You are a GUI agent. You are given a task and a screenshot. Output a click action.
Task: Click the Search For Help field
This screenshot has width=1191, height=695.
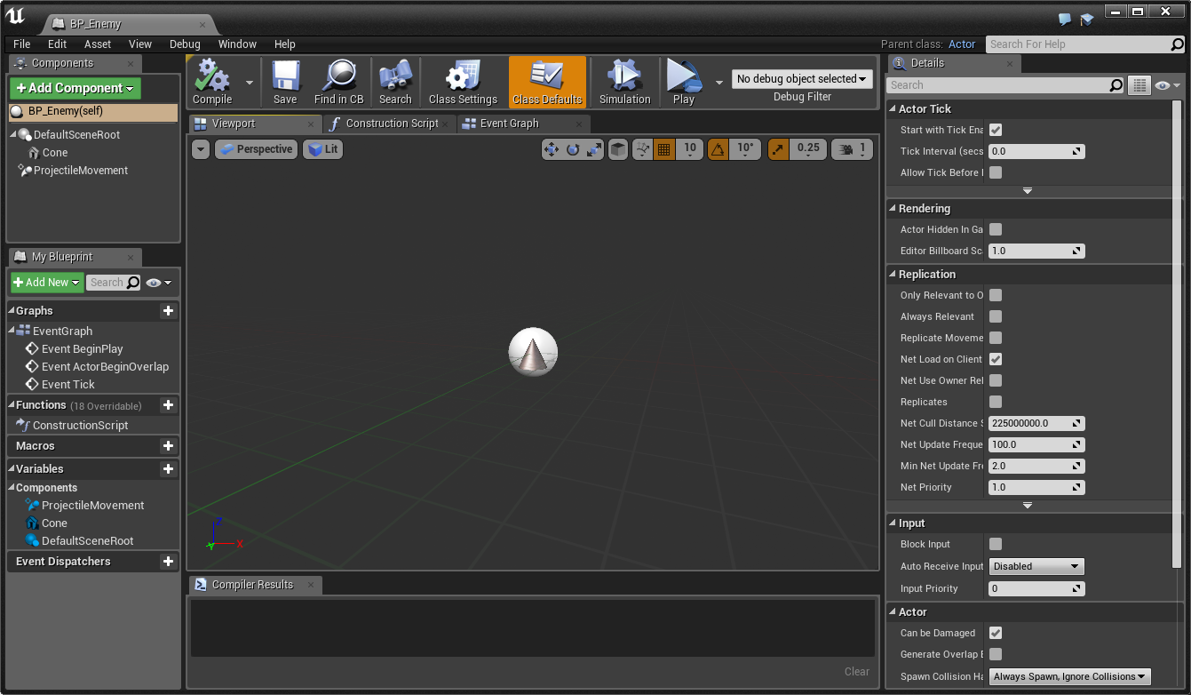(x=1085, y=44)
